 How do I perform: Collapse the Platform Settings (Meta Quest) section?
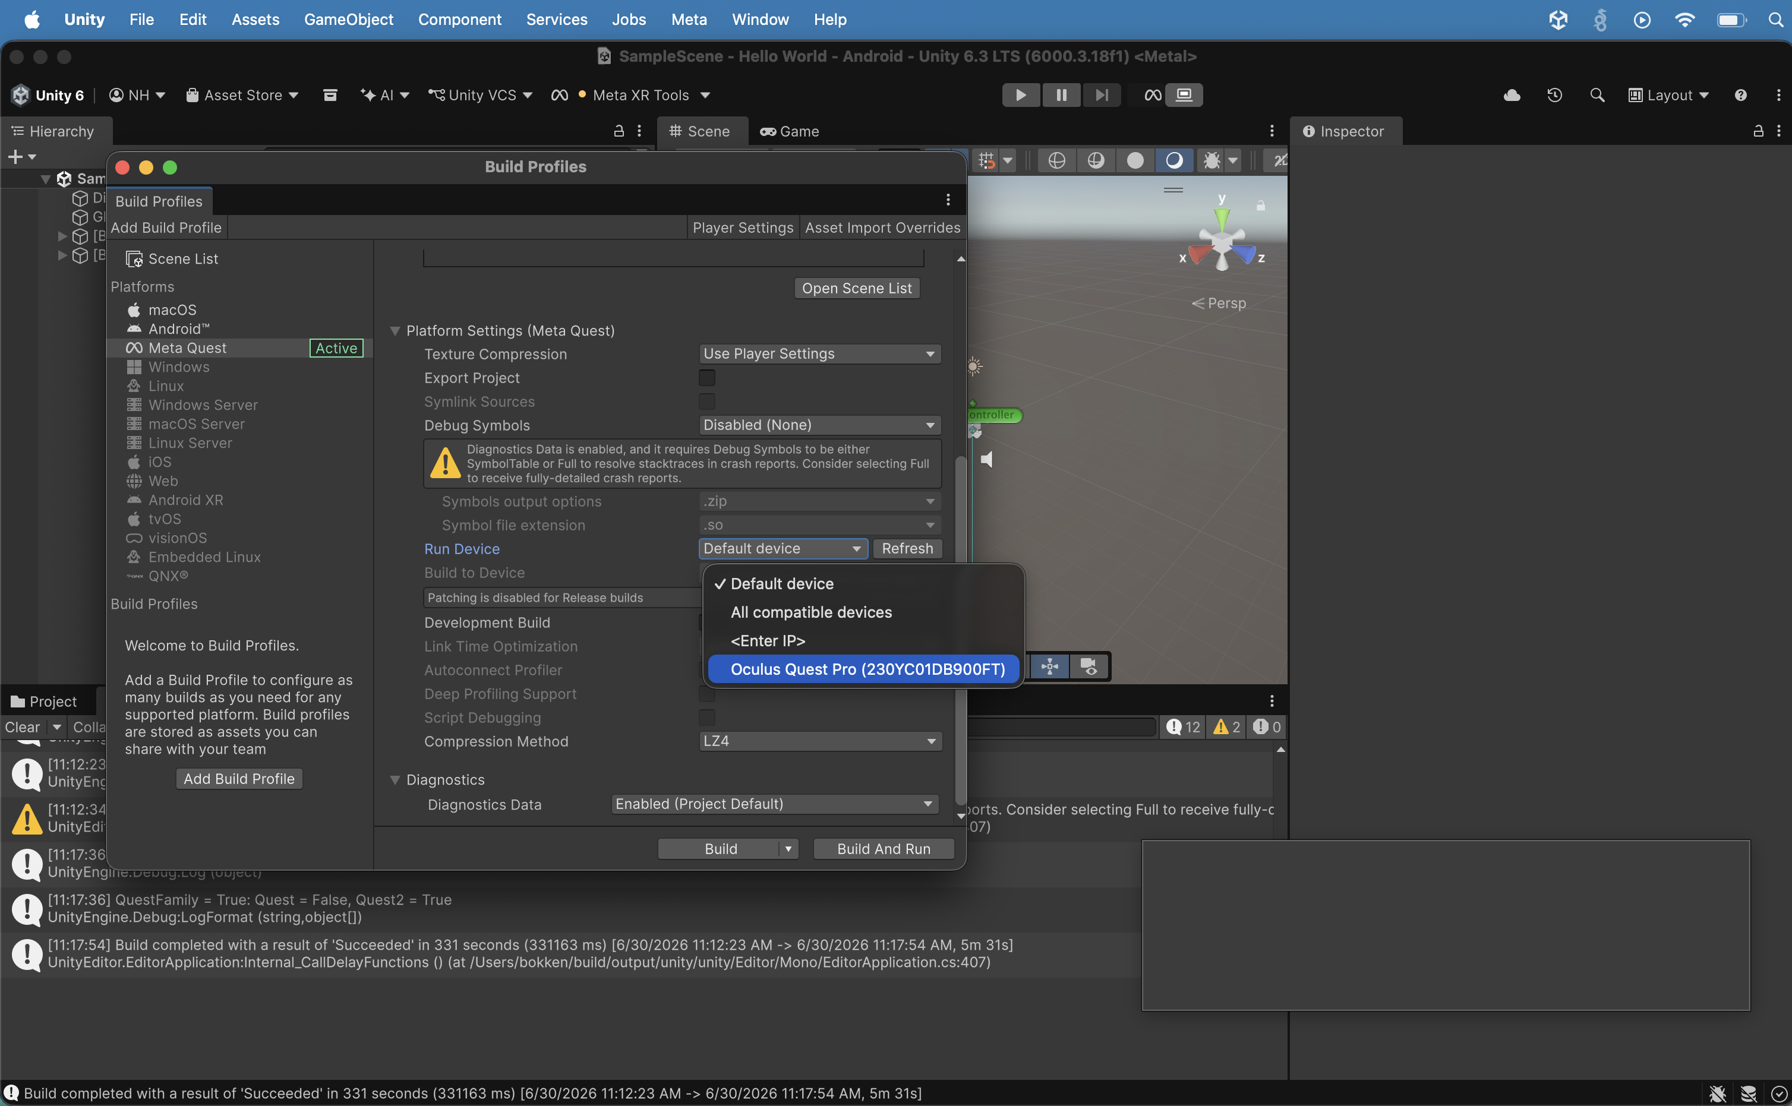(x=395, y=331)
